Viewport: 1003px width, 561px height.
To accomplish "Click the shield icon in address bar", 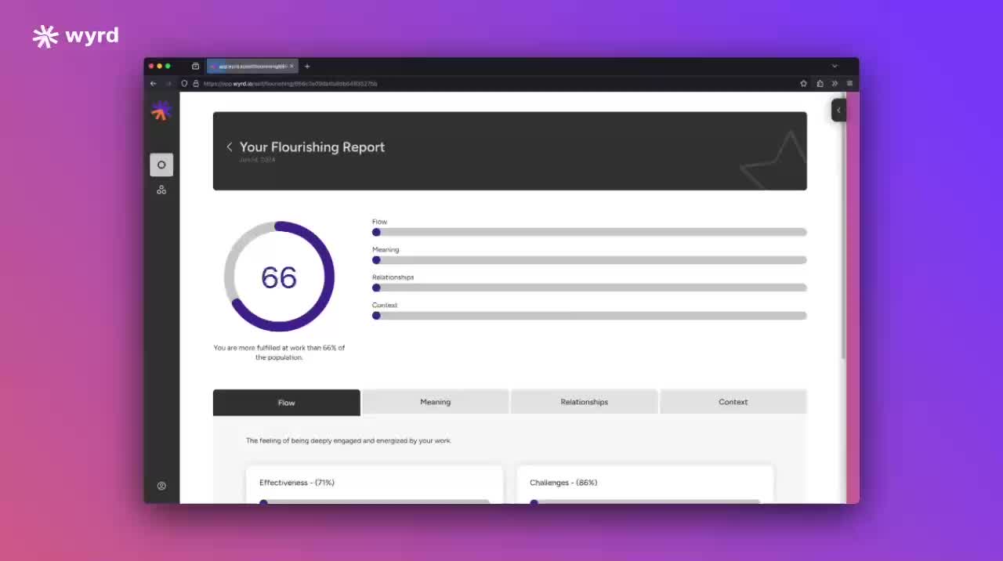I will pos(185,83).
